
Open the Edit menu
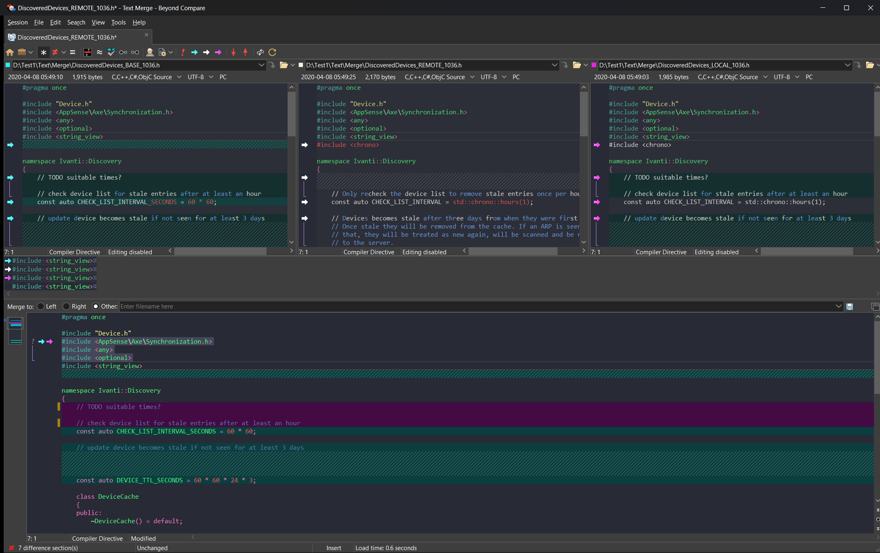pos(56,22)
